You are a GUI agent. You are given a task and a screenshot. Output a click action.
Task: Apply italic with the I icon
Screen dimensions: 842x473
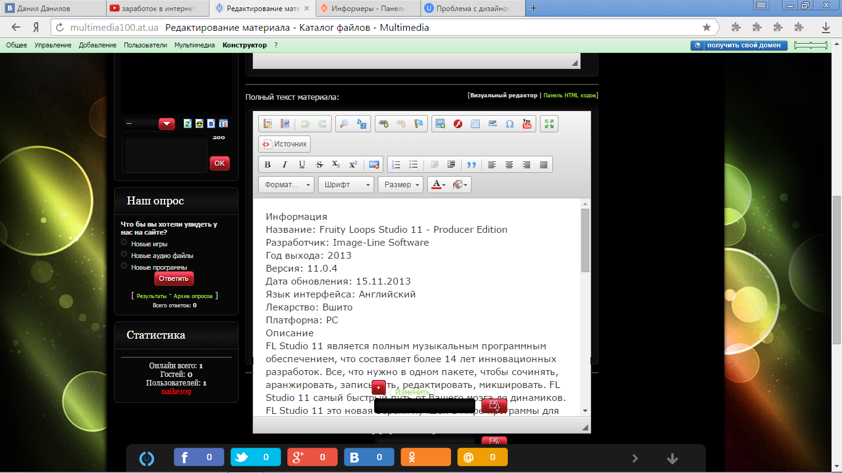(285, 164)
